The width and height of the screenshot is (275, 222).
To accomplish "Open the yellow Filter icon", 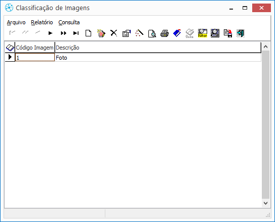I will tap(203, 33).
